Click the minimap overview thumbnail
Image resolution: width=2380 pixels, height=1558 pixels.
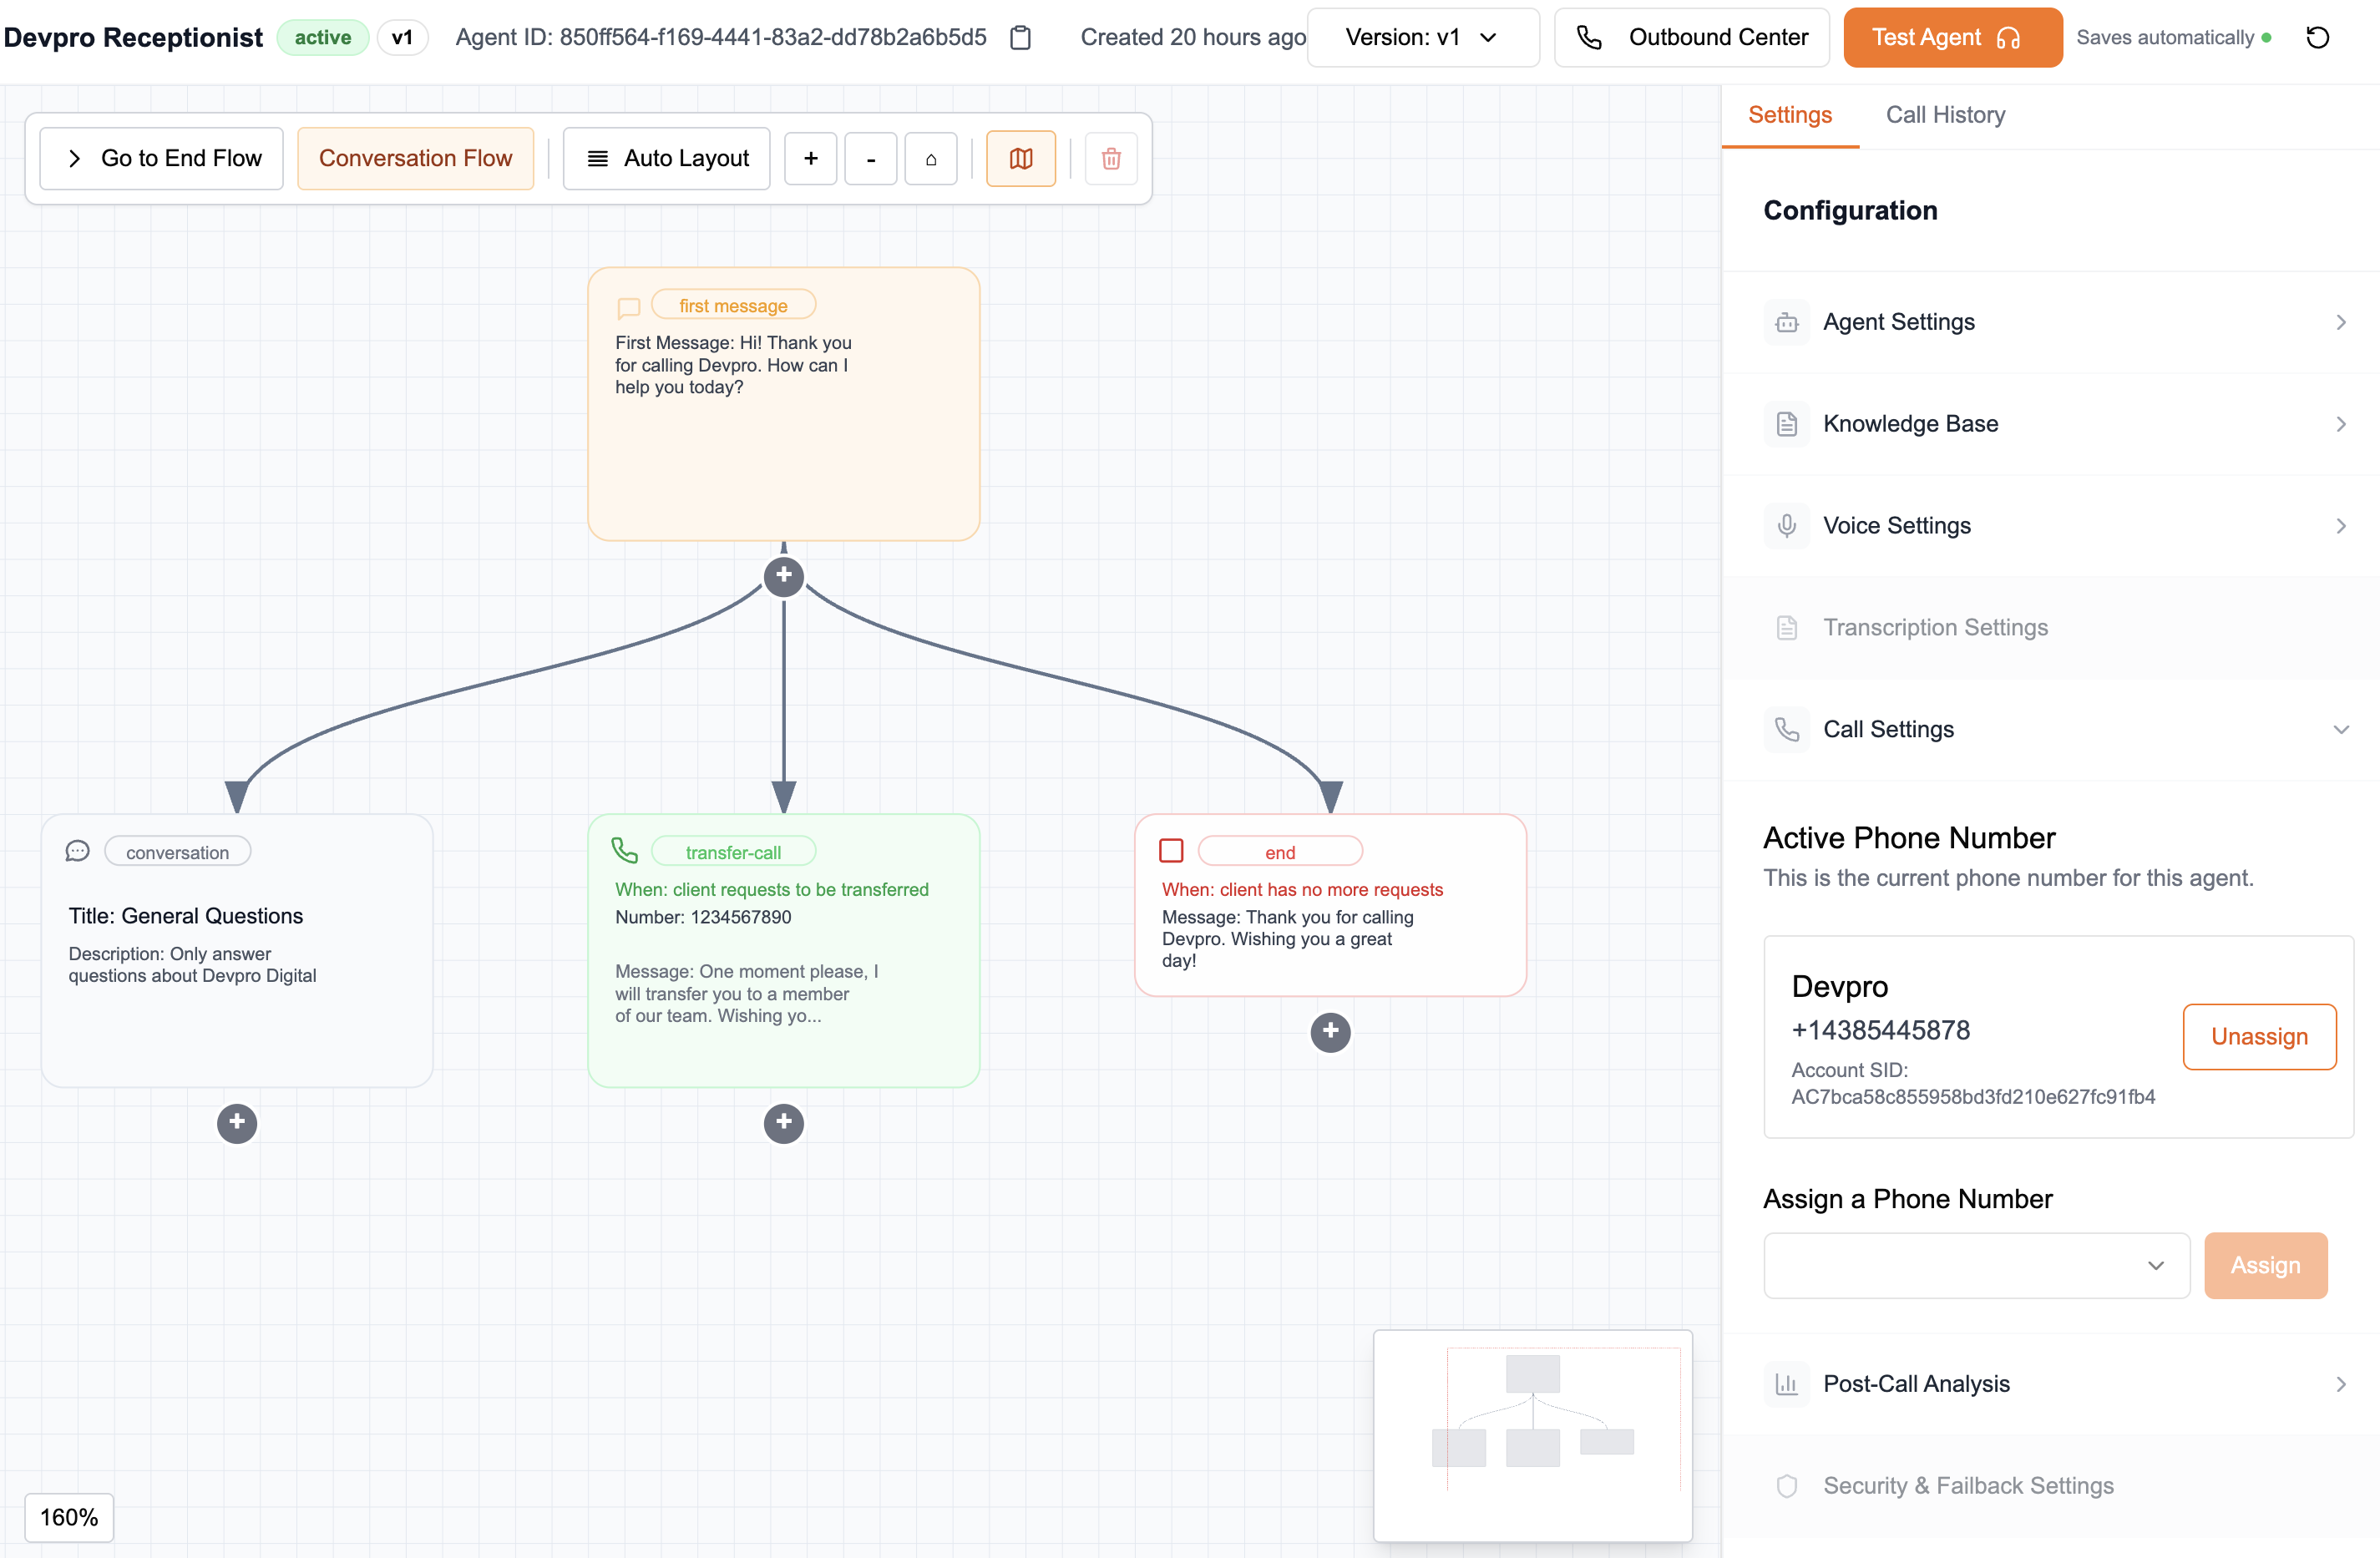coord(1532,1434)
